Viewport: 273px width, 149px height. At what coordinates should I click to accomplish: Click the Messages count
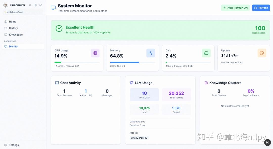107,91
